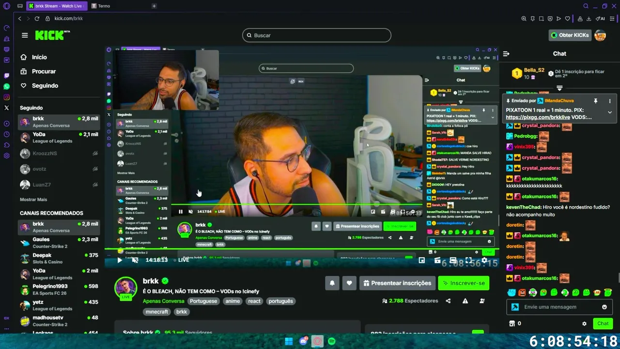Toggle fullscreen on the player
This screenshot has width=620, height=349.
468,260
